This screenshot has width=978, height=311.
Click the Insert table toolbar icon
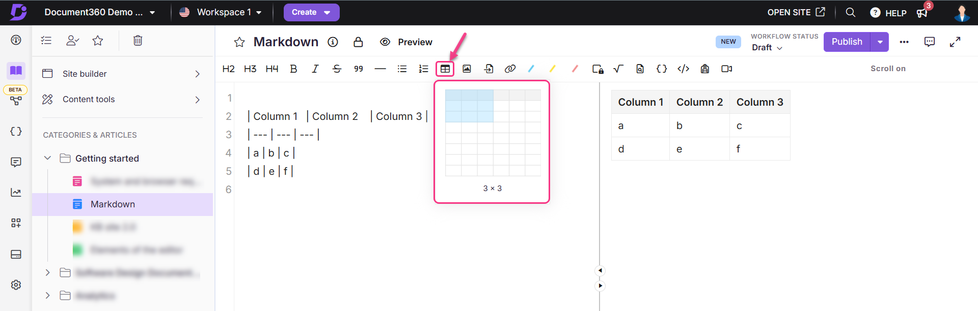point(445,69)
